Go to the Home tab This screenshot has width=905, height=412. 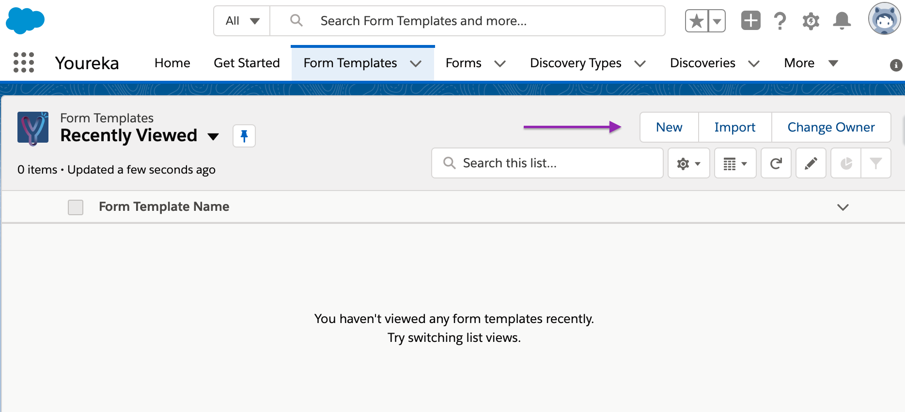pyautogui.click(x=172, y=63)
